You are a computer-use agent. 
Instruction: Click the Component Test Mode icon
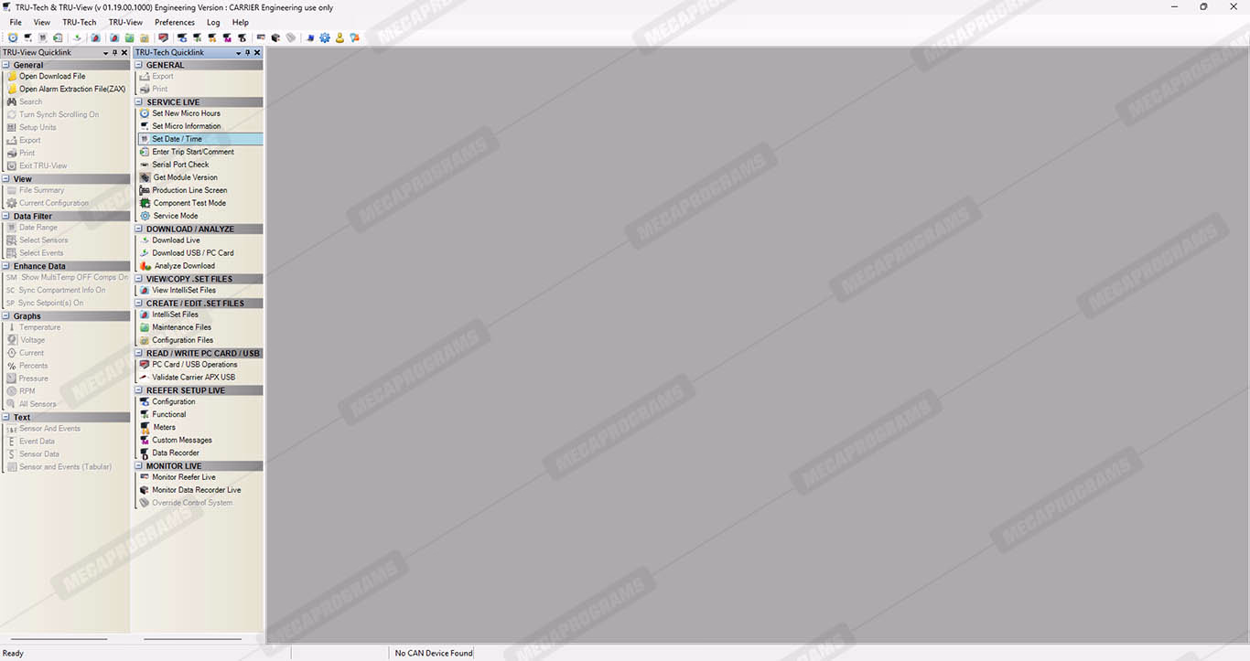tap(145, 203)
